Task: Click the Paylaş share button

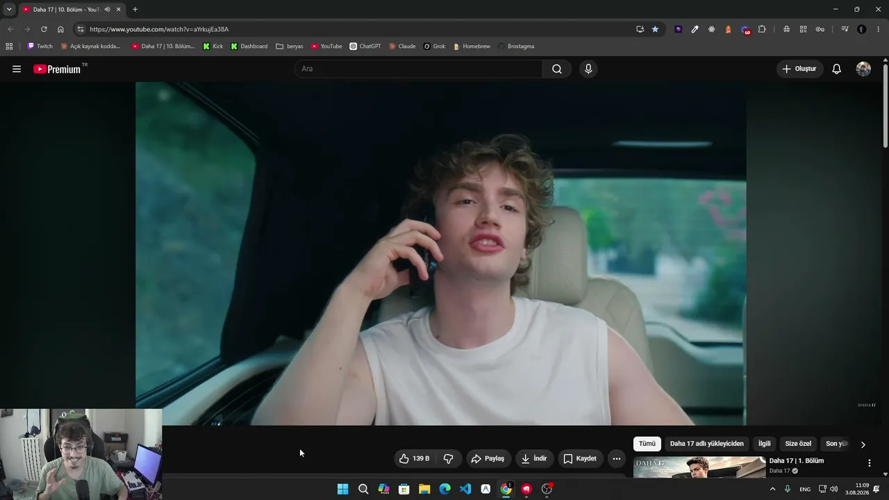Action: [x=488, y=458]
